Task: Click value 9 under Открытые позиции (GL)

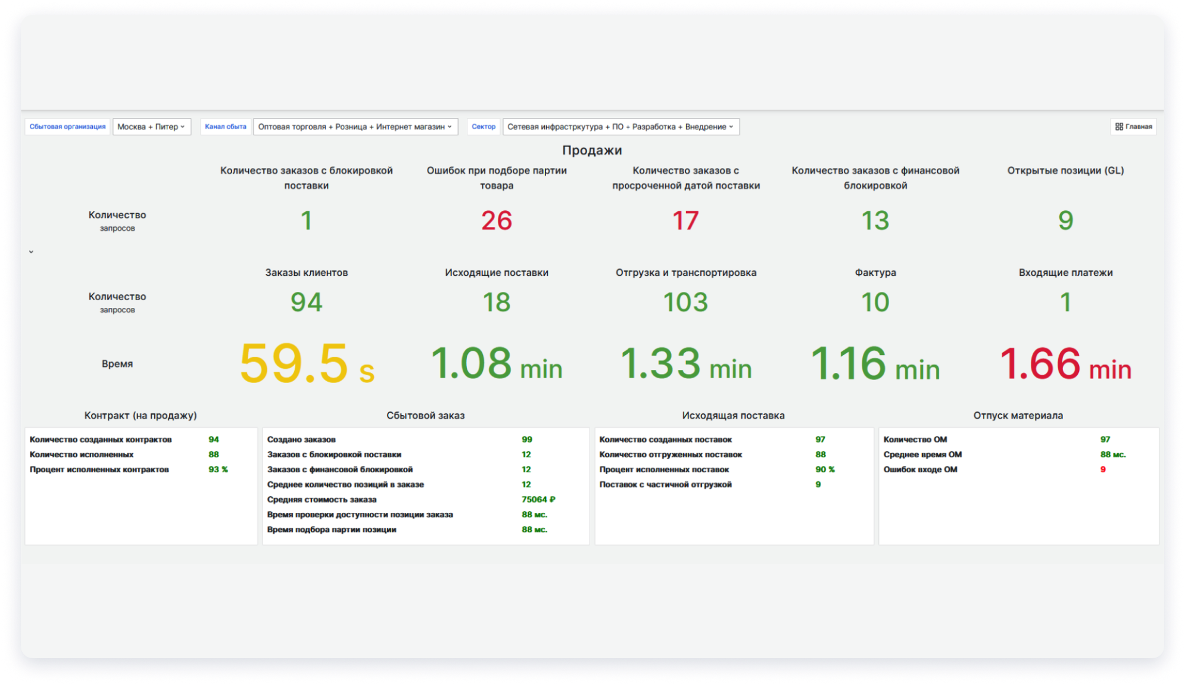Action: click(1066, 220)
